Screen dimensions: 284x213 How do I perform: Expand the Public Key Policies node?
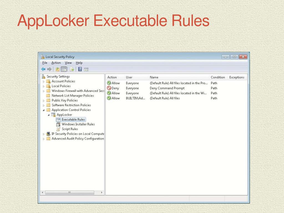pos(44,100)
